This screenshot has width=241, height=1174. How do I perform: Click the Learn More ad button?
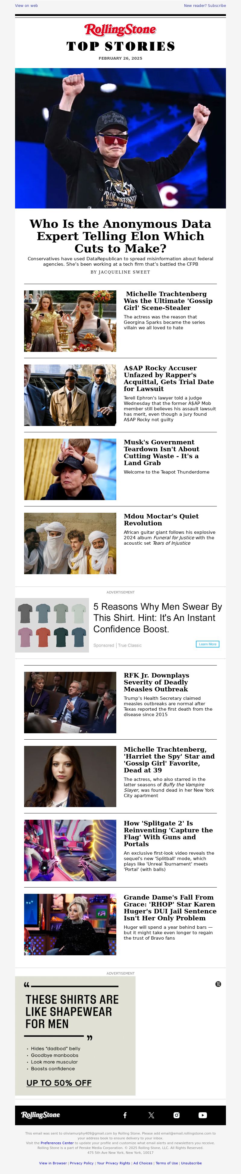pyautogui.click(x=207, y=644)
